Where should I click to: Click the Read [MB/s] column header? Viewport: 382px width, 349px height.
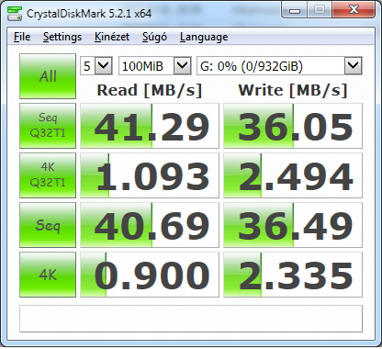pos(150,90)
